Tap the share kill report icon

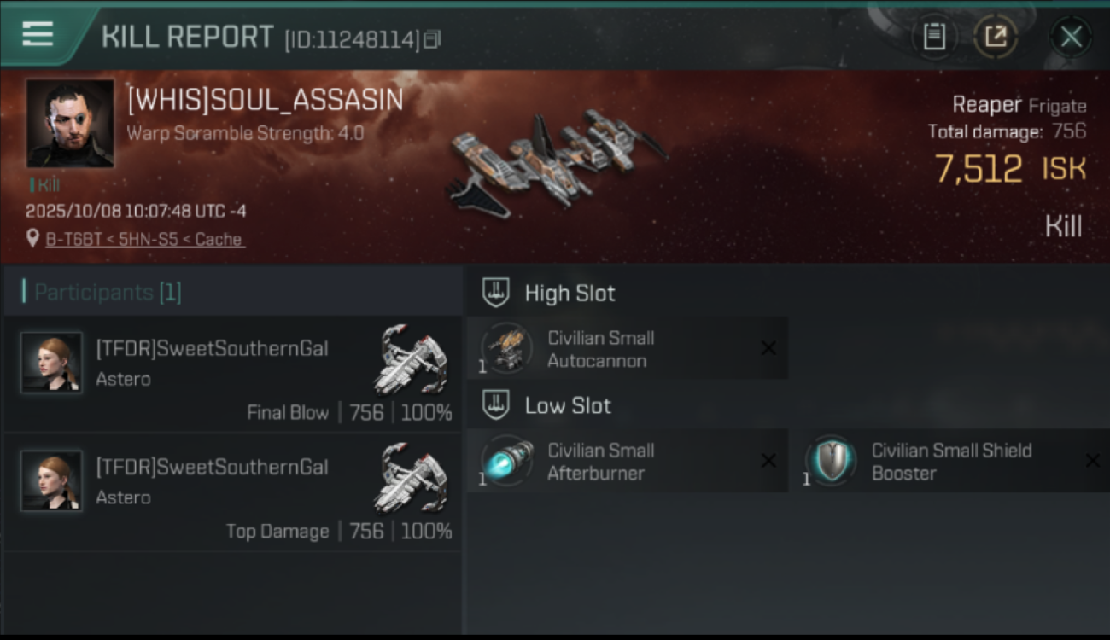(996, 37)
